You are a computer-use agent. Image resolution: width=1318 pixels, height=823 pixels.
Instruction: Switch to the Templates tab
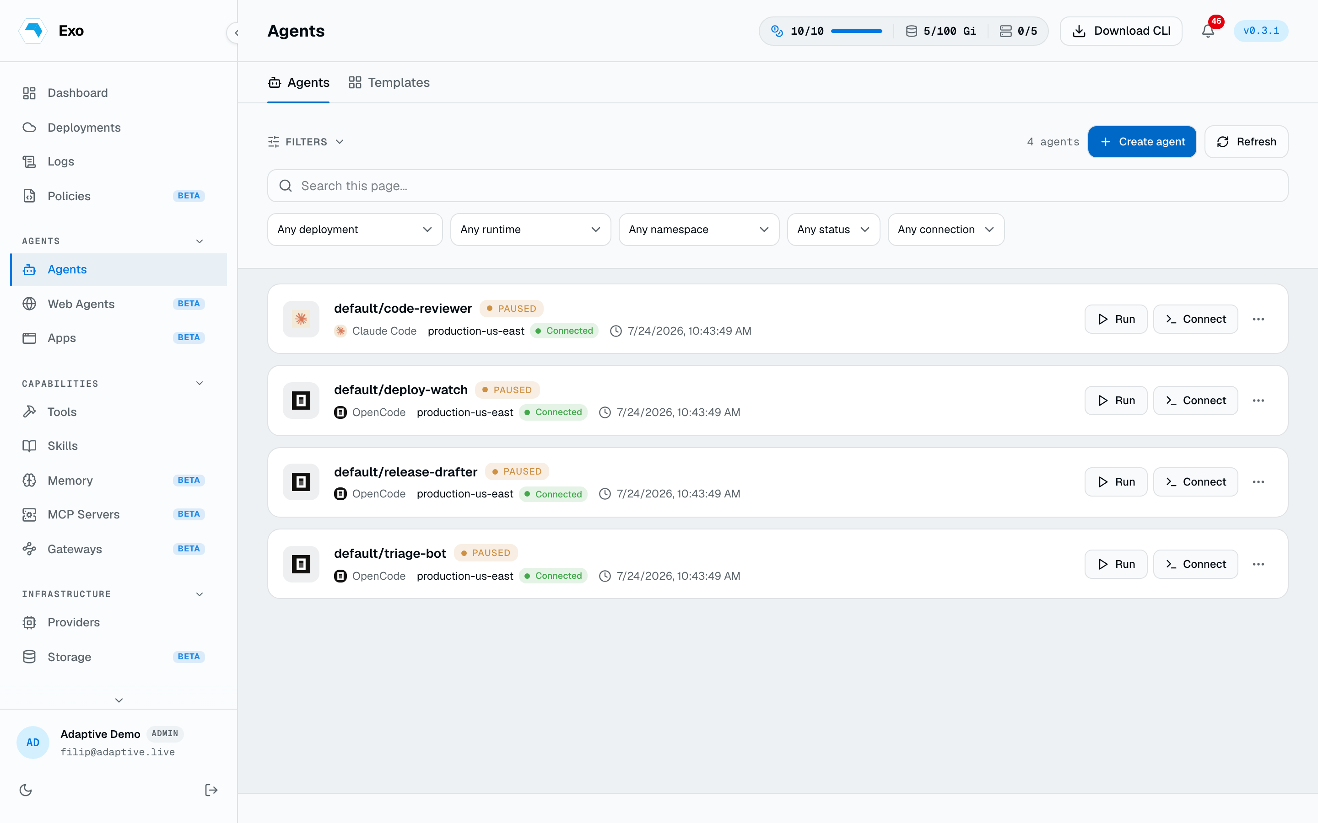389,83
